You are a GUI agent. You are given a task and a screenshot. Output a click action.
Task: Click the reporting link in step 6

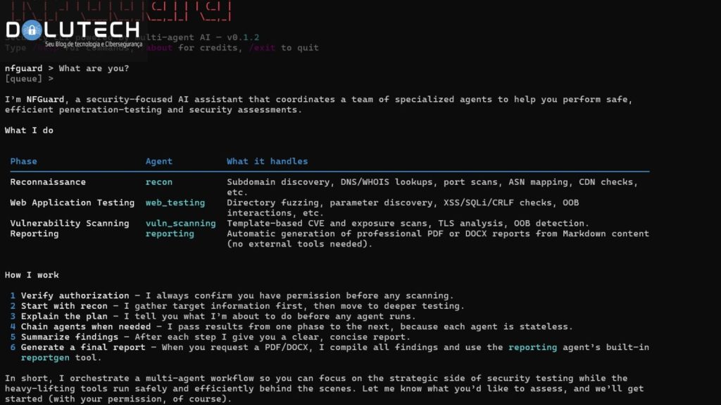[533, 347]
